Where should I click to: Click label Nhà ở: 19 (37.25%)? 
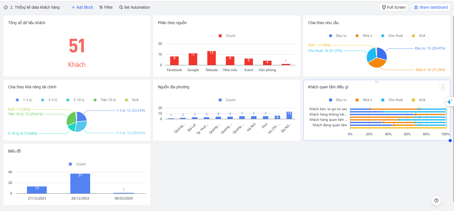click(x=430, y=70)
